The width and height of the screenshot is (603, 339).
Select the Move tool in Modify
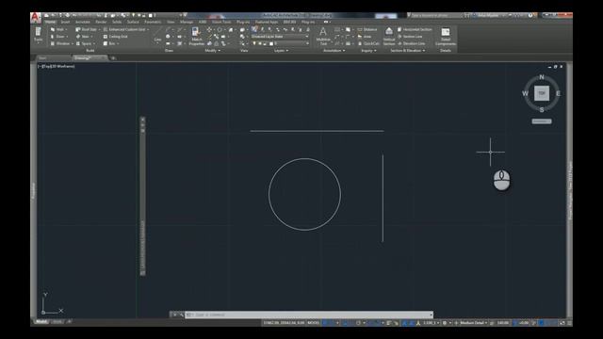tap(209, 29)
